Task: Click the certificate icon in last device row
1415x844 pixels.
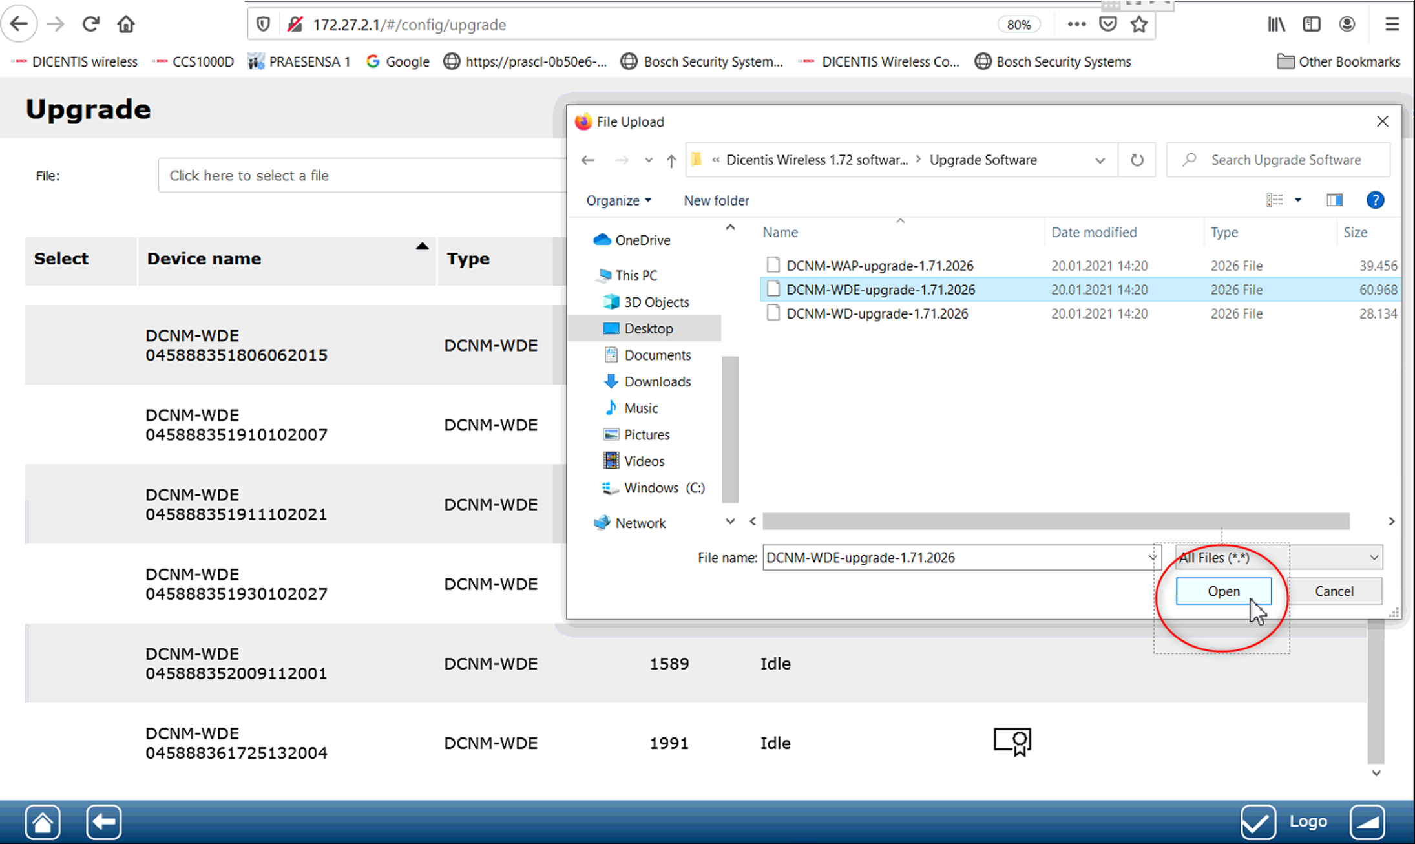Action: coord(1012,742)
